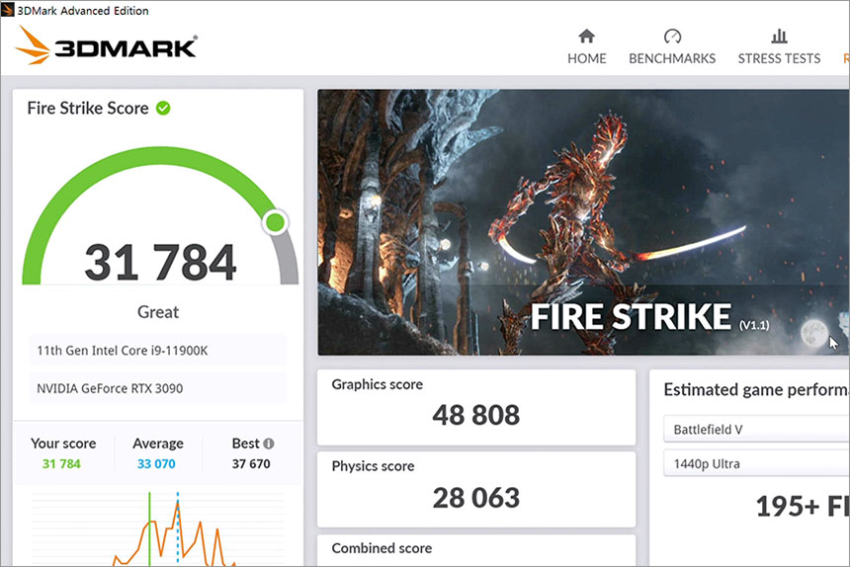850x567 pixels.
Task: Click the green score gauge knob
Action: click(x=276, y=222)
